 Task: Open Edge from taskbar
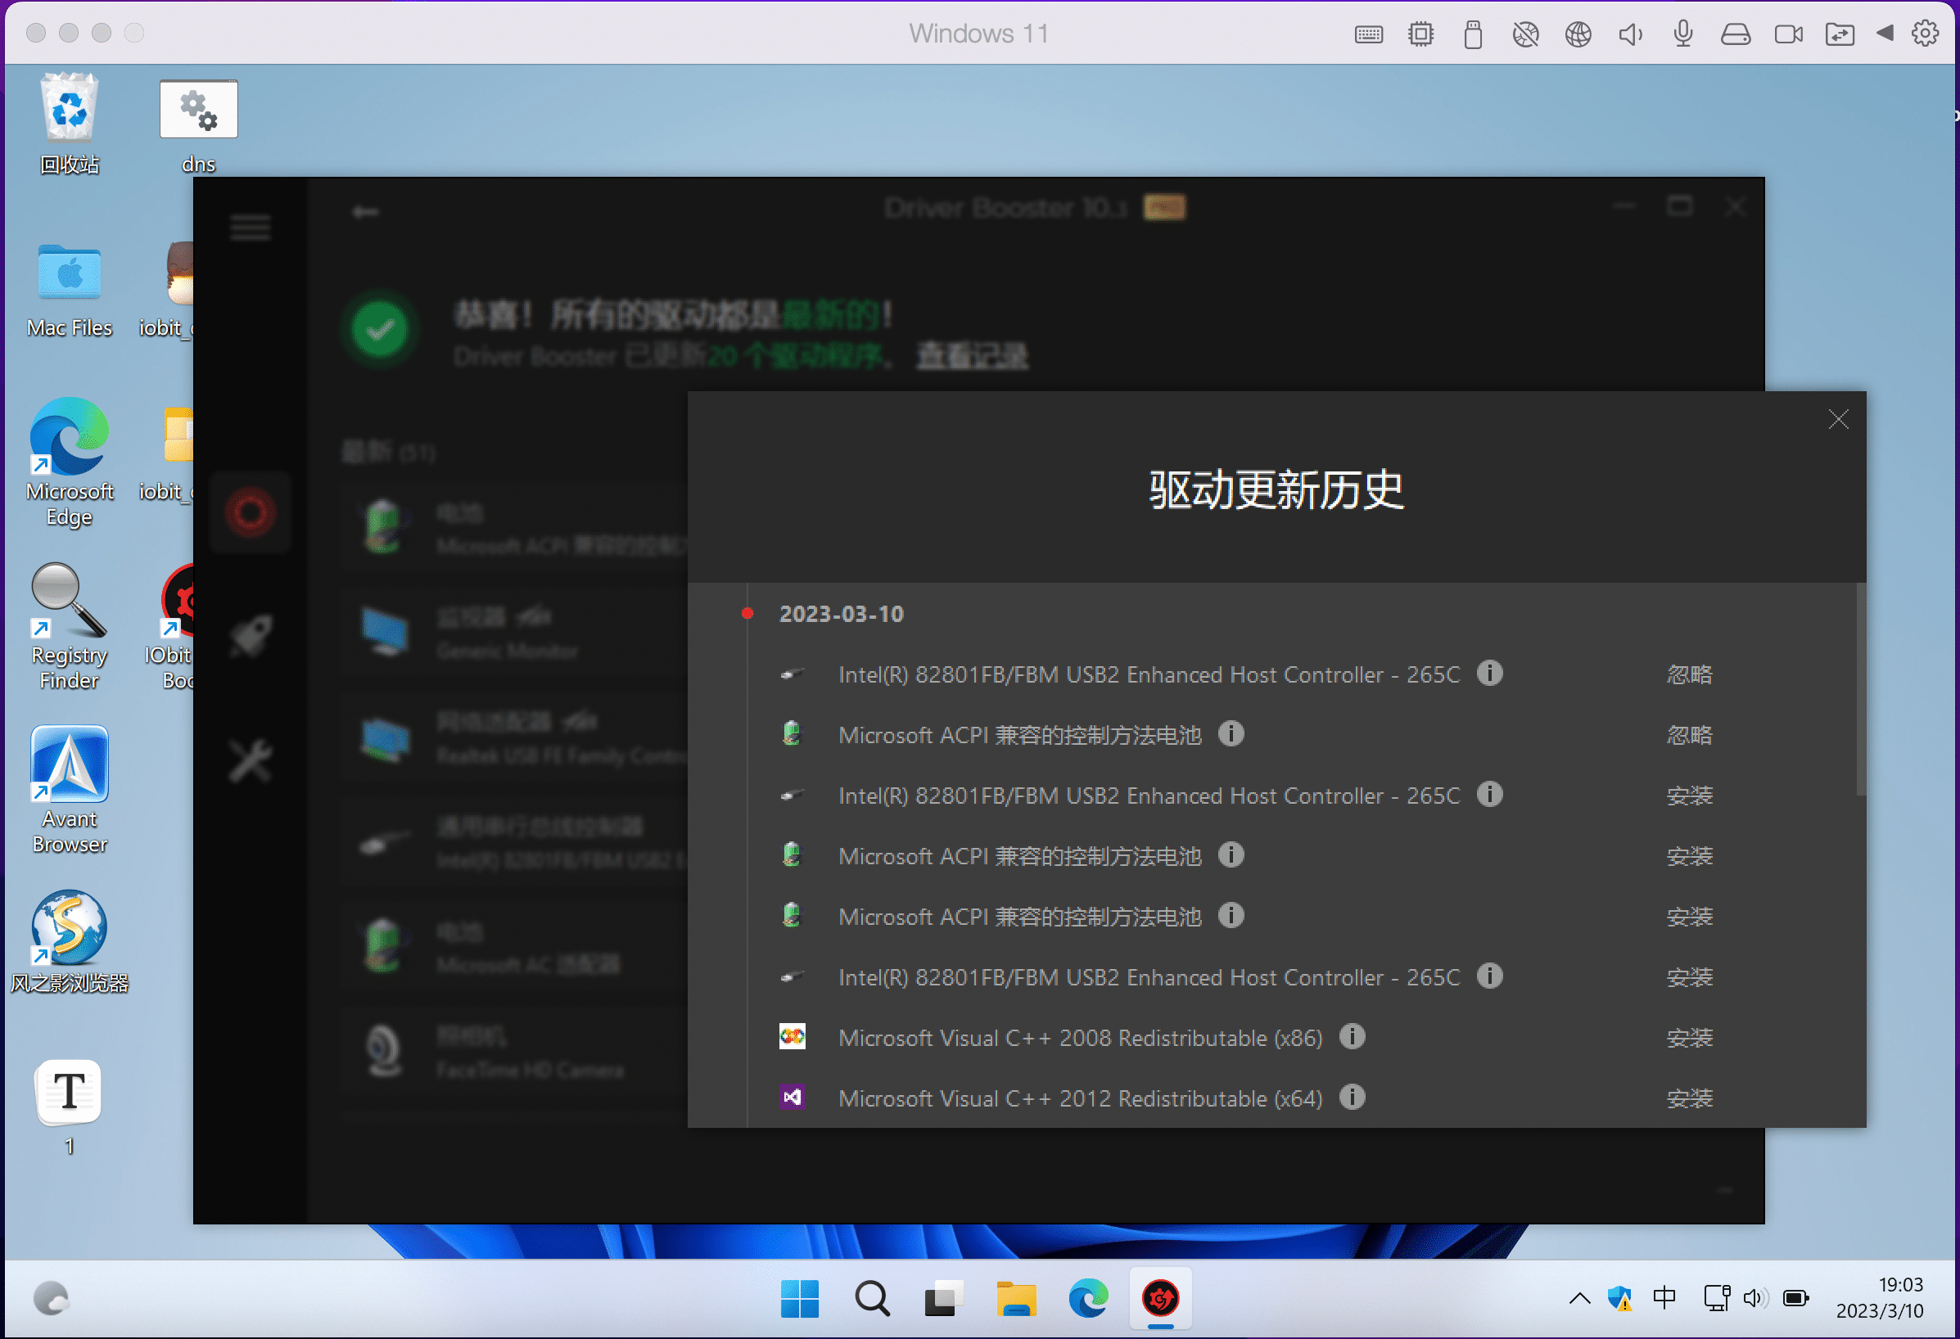coord(1089,1299)
